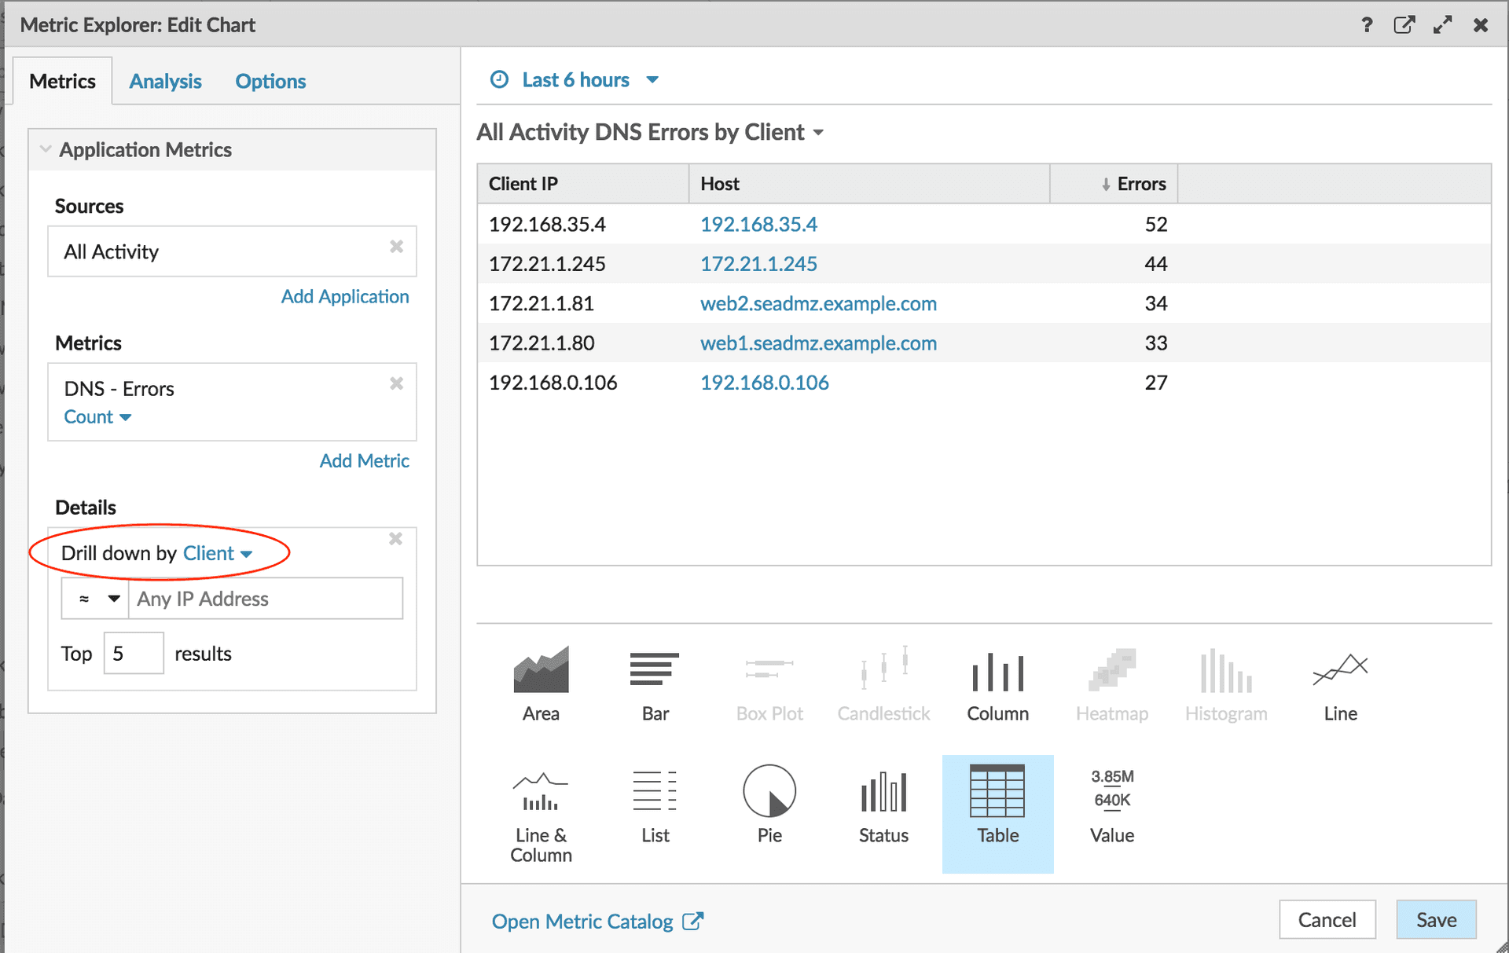Open the chart title dropdown menu
Image resolution: width=1509 pixels, height=953 pixels.
click(818, 133)
